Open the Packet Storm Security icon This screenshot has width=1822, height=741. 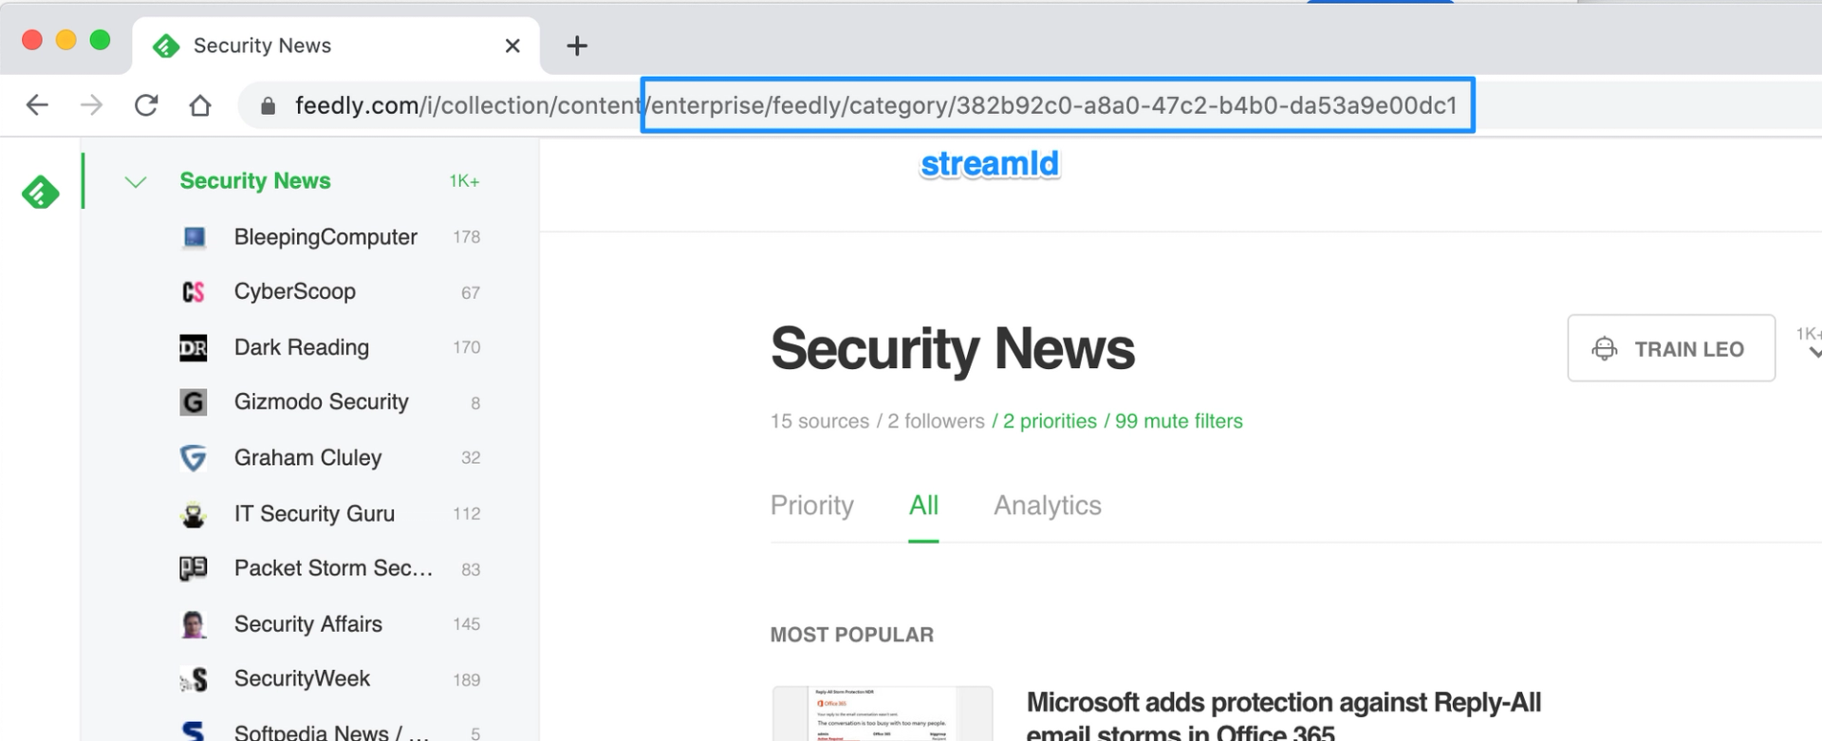click(194, 567)
